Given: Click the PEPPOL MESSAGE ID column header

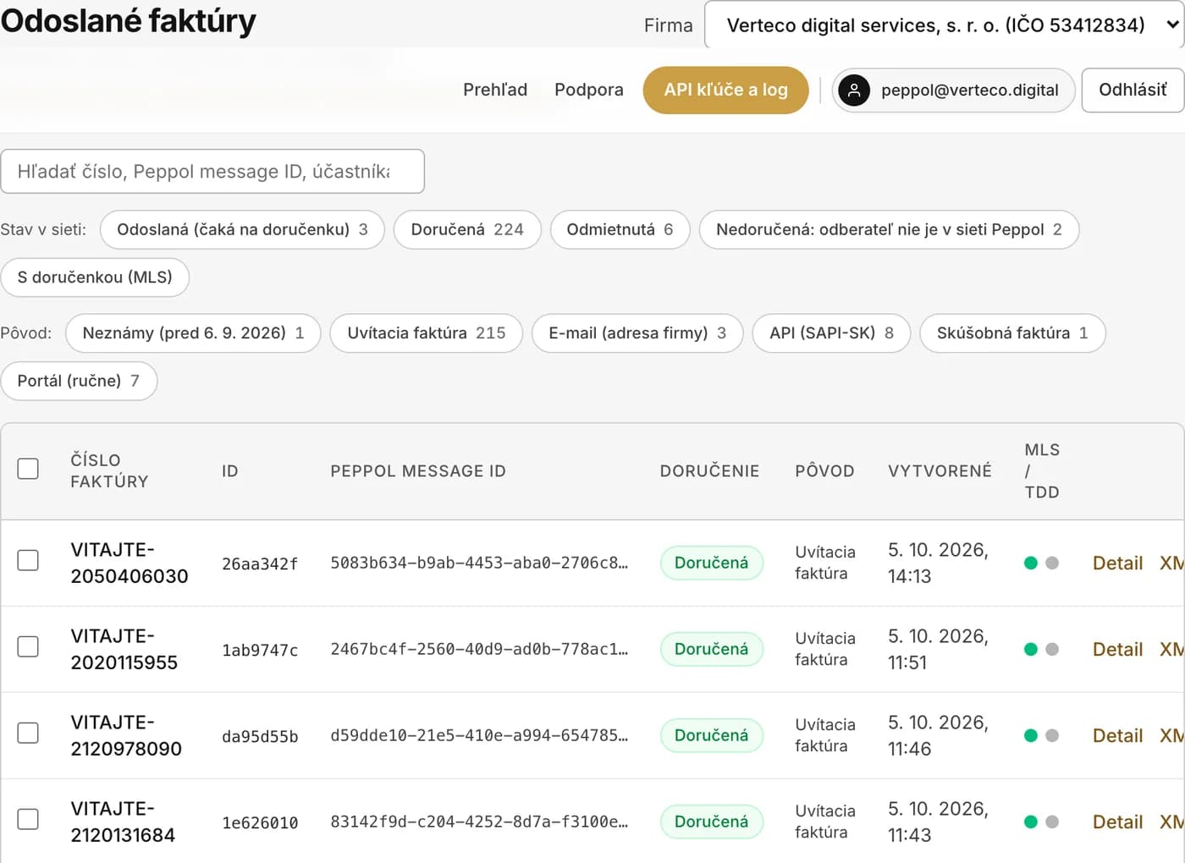Looking at the screenshot, I should (418, 471).
